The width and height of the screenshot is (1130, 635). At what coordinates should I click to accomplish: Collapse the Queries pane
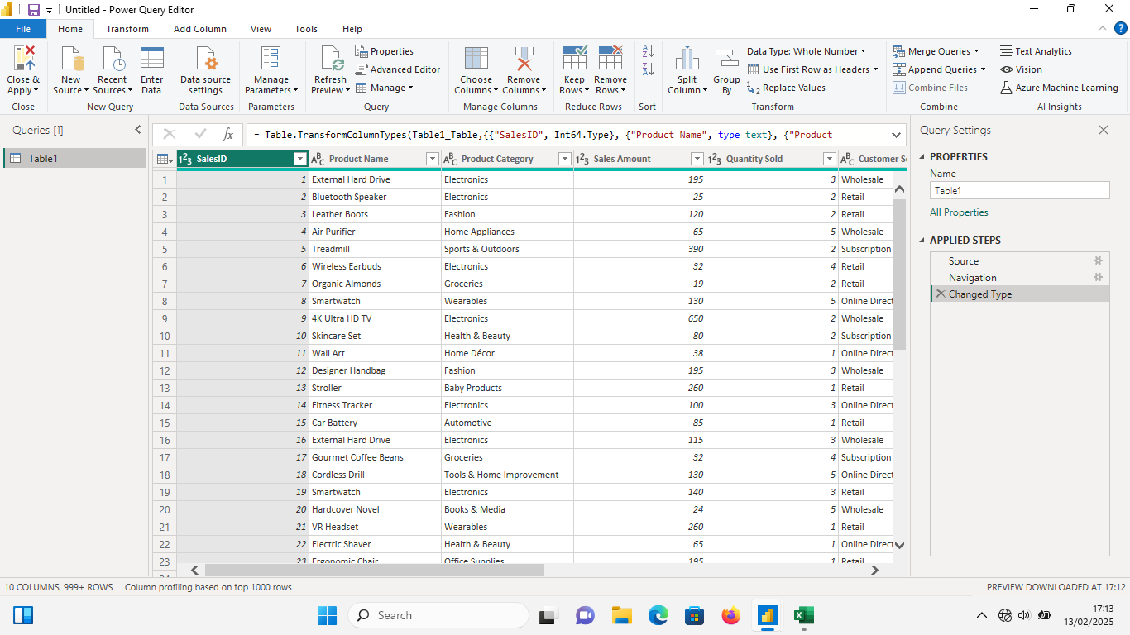point(138,130)
